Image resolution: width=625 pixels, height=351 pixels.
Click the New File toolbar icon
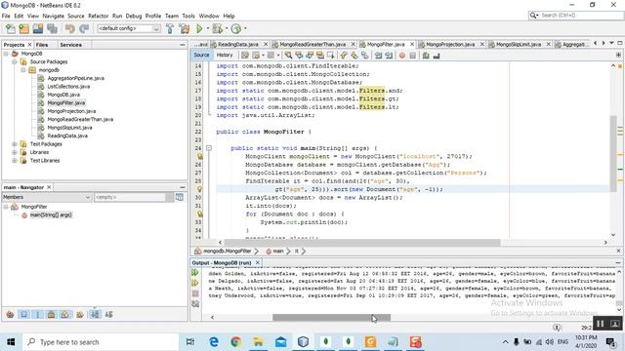point(11,28)
